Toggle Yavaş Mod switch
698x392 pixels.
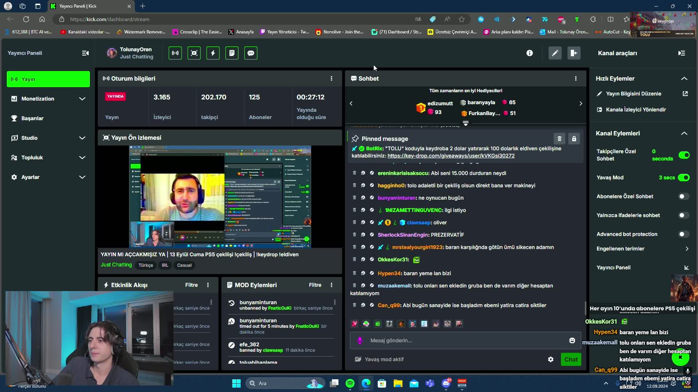tap(684, 177)
